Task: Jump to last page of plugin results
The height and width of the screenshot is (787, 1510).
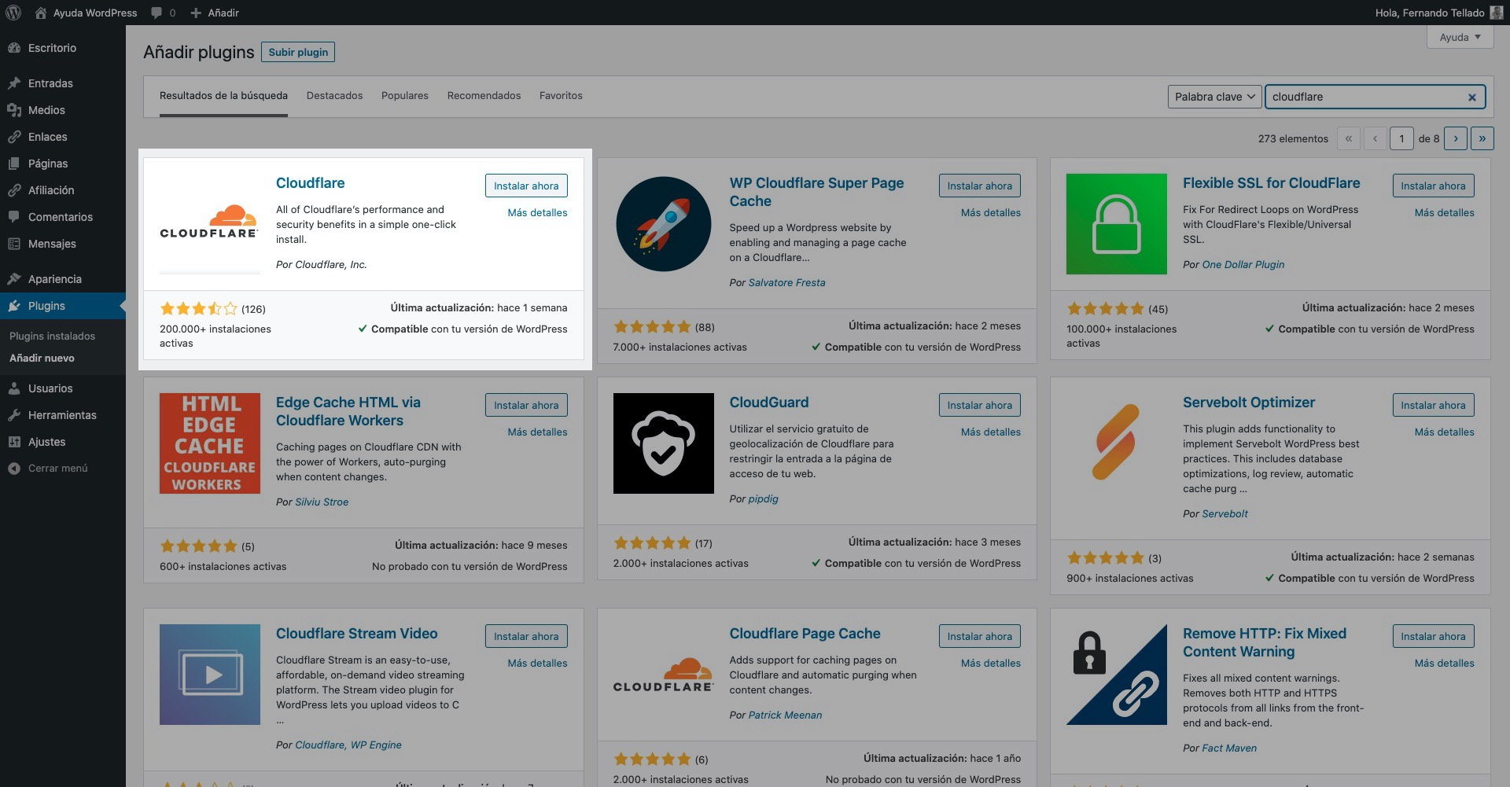Action: pyautogui.click(x=1482, y=138)
